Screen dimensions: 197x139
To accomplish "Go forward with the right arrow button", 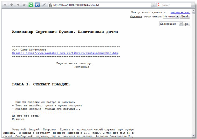I will tap(18, 5).
